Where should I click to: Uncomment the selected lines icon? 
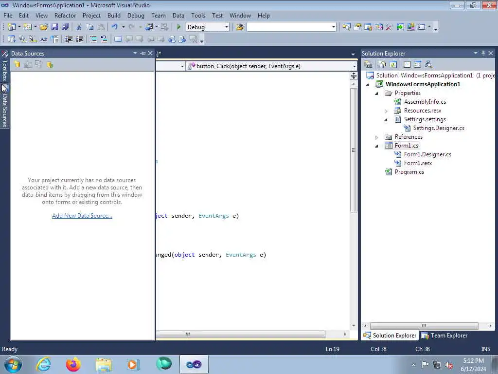(104, 39)
